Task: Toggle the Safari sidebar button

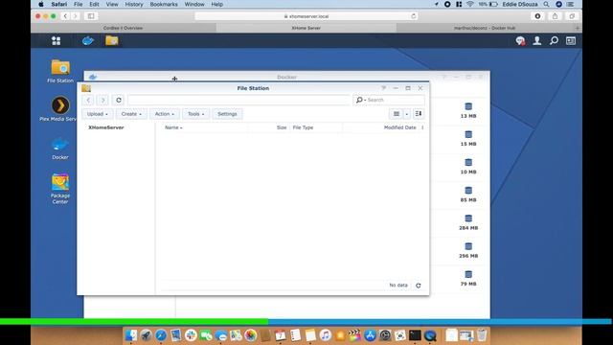Action: [91, 16]
